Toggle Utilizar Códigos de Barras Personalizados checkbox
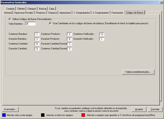This screenshot has height=119, width=164. point(10,19)
